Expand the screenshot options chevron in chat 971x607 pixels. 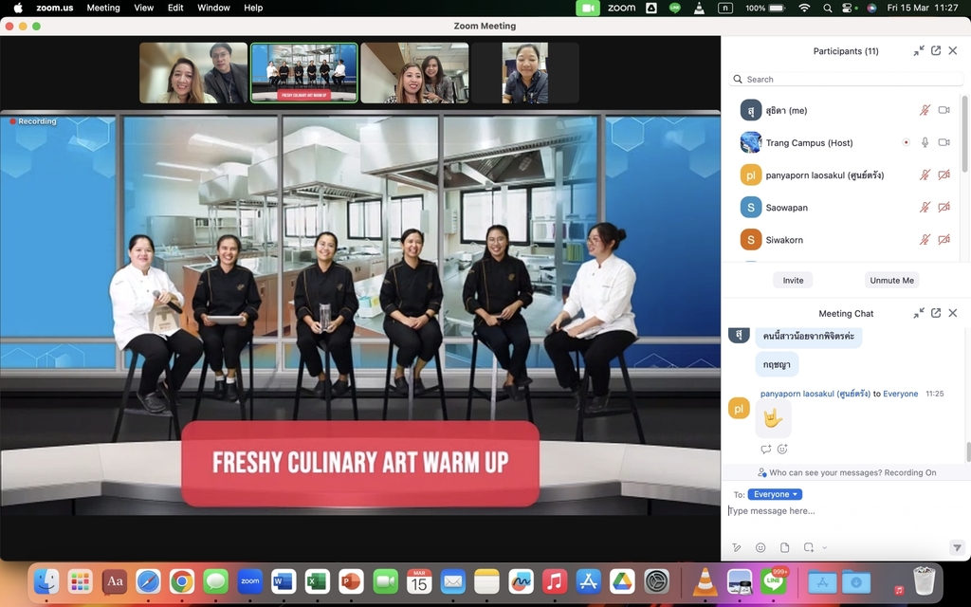(x=825, y=547)
